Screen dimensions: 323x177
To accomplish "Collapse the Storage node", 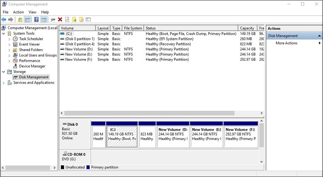I will pyautogui.click(x=3, y=72).
